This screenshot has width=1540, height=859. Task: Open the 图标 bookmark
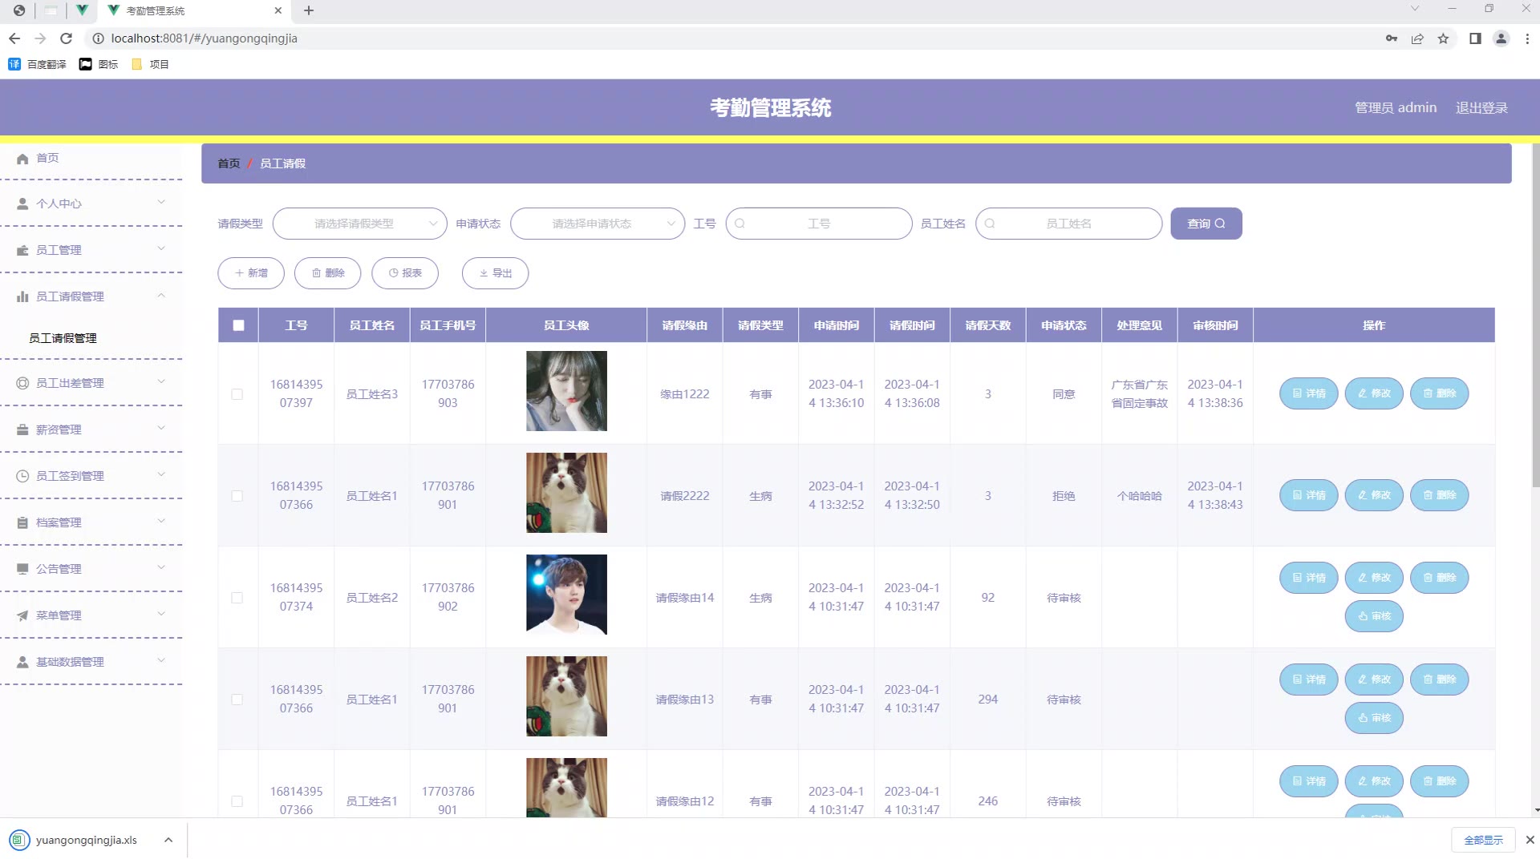[x=99, y=64]
